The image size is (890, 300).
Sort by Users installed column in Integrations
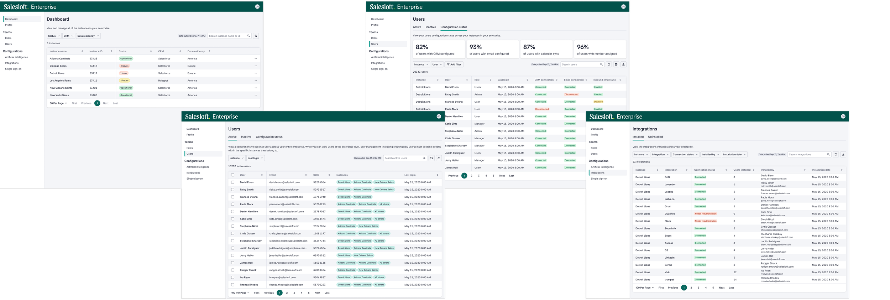754,170
